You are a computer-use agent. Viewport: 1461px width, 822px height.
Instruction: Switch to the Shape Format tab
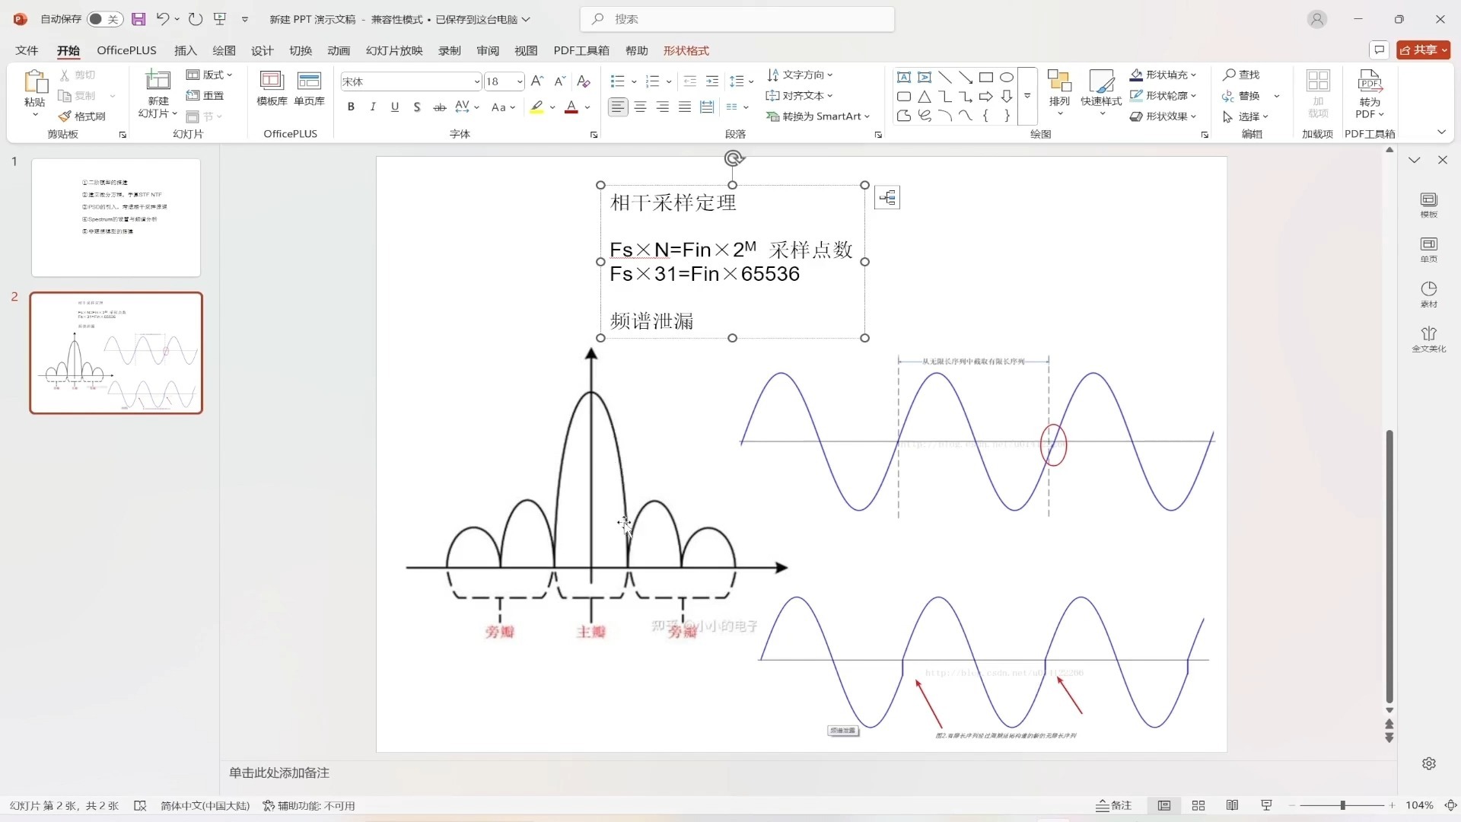(686, 50)
